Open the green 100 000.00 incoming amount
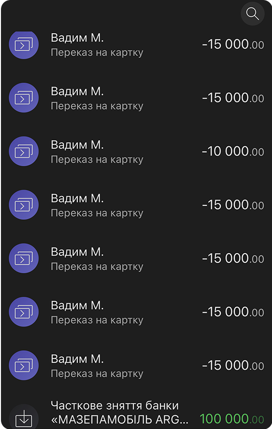Image resolution: width=272 pixels, height=429 pixels. point(232,418)
